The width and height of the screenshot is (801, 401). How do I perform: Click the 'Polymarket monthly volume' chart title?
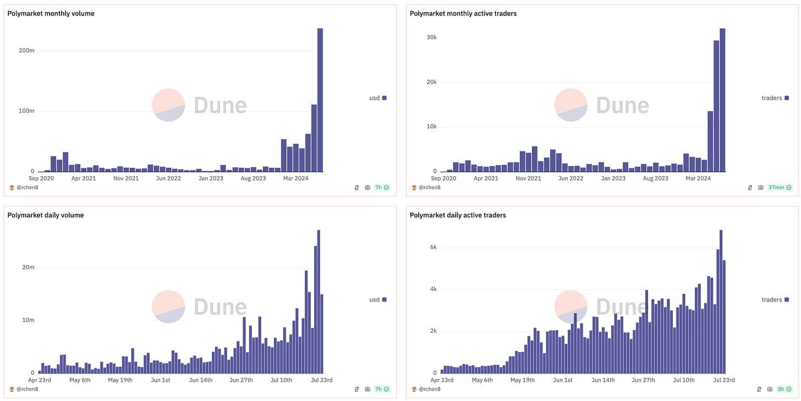(51, 13)
